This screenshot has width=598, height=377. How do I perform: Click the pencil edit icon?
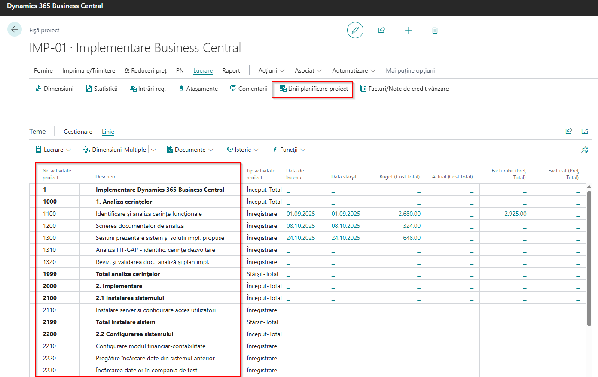(355, 30)
